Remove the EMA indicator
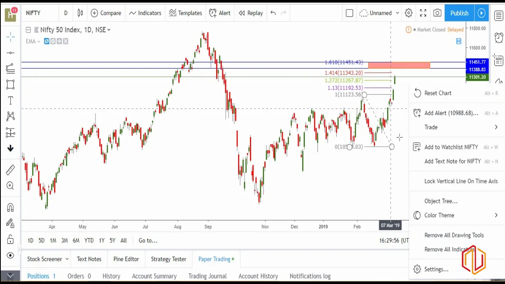This screenshot has height=284, width=505. (x=65, y=41)
